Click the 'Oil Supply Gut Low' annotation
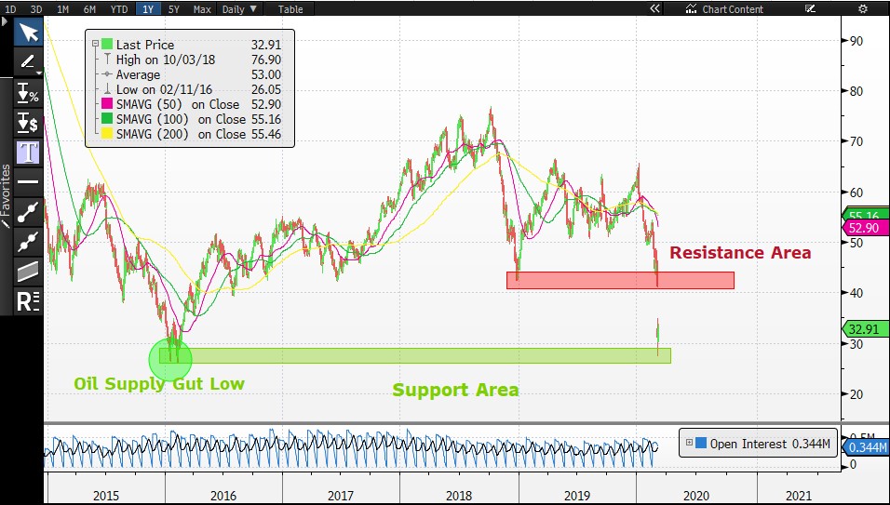The width and height of the screenshot is (890, 505). (159, 384)
